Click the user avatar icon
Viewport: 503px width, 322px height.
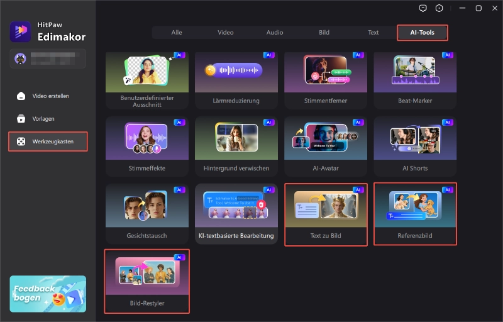point(20,58)
